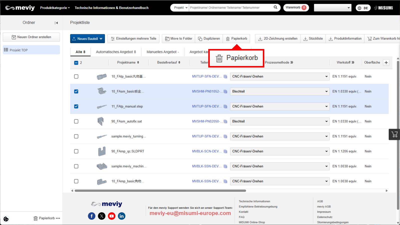This screenshot has height=225, width=400.
Task: Click the support email link
Action: point(190,213)
